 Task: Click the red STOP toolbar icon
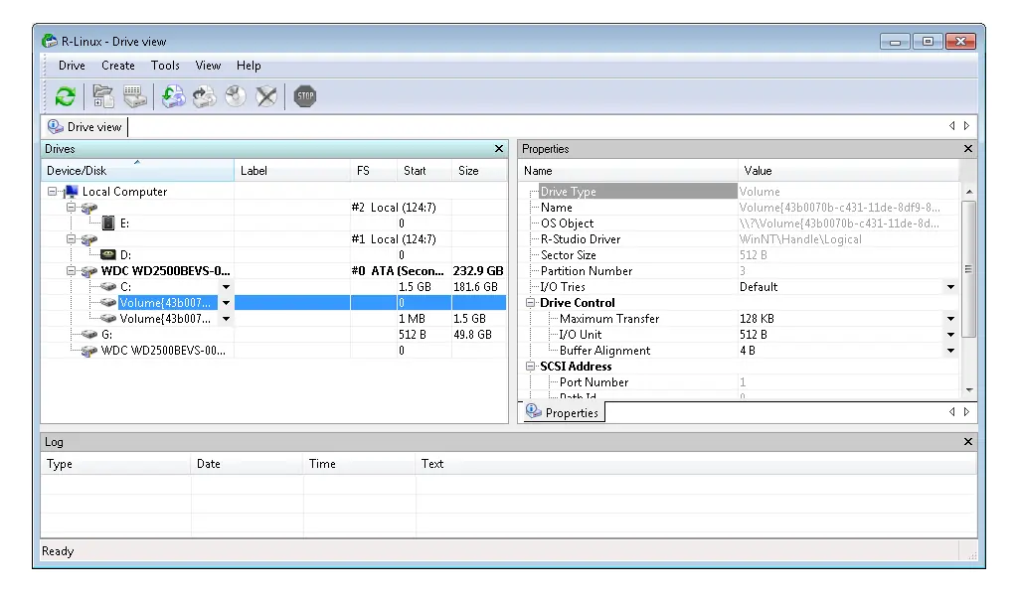tap(304, 96)
